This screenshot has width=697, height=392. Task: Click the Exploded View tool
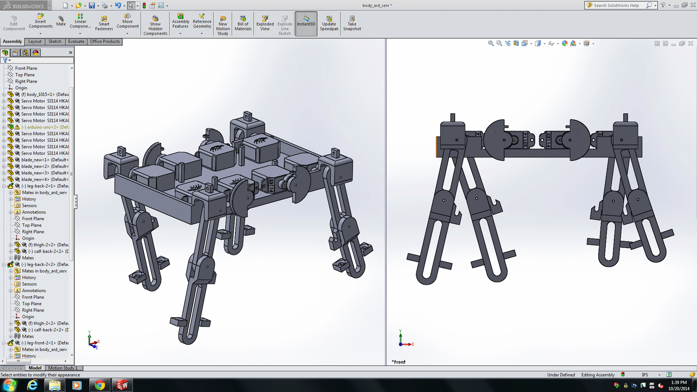[x=265, y=23]
